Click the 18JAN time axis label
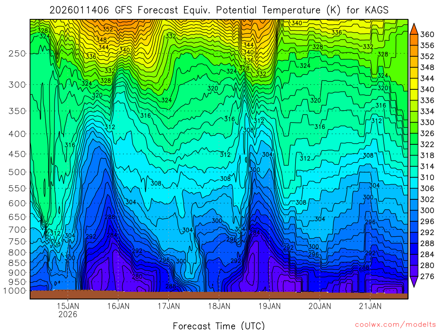Viewport: 440px width, 330px height. coord(219,306)
